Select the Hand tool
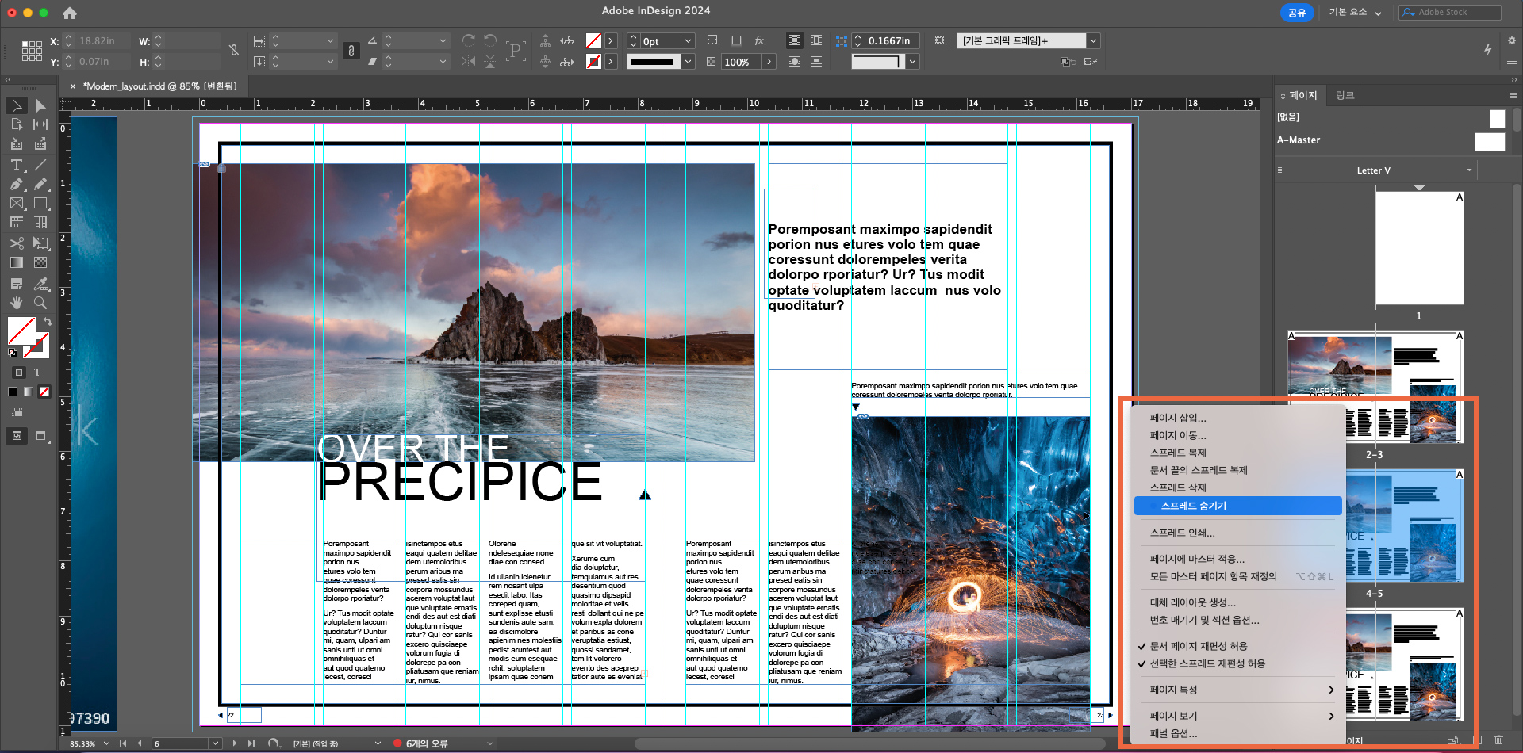The image size is (1523, 753). coord(17,304)
